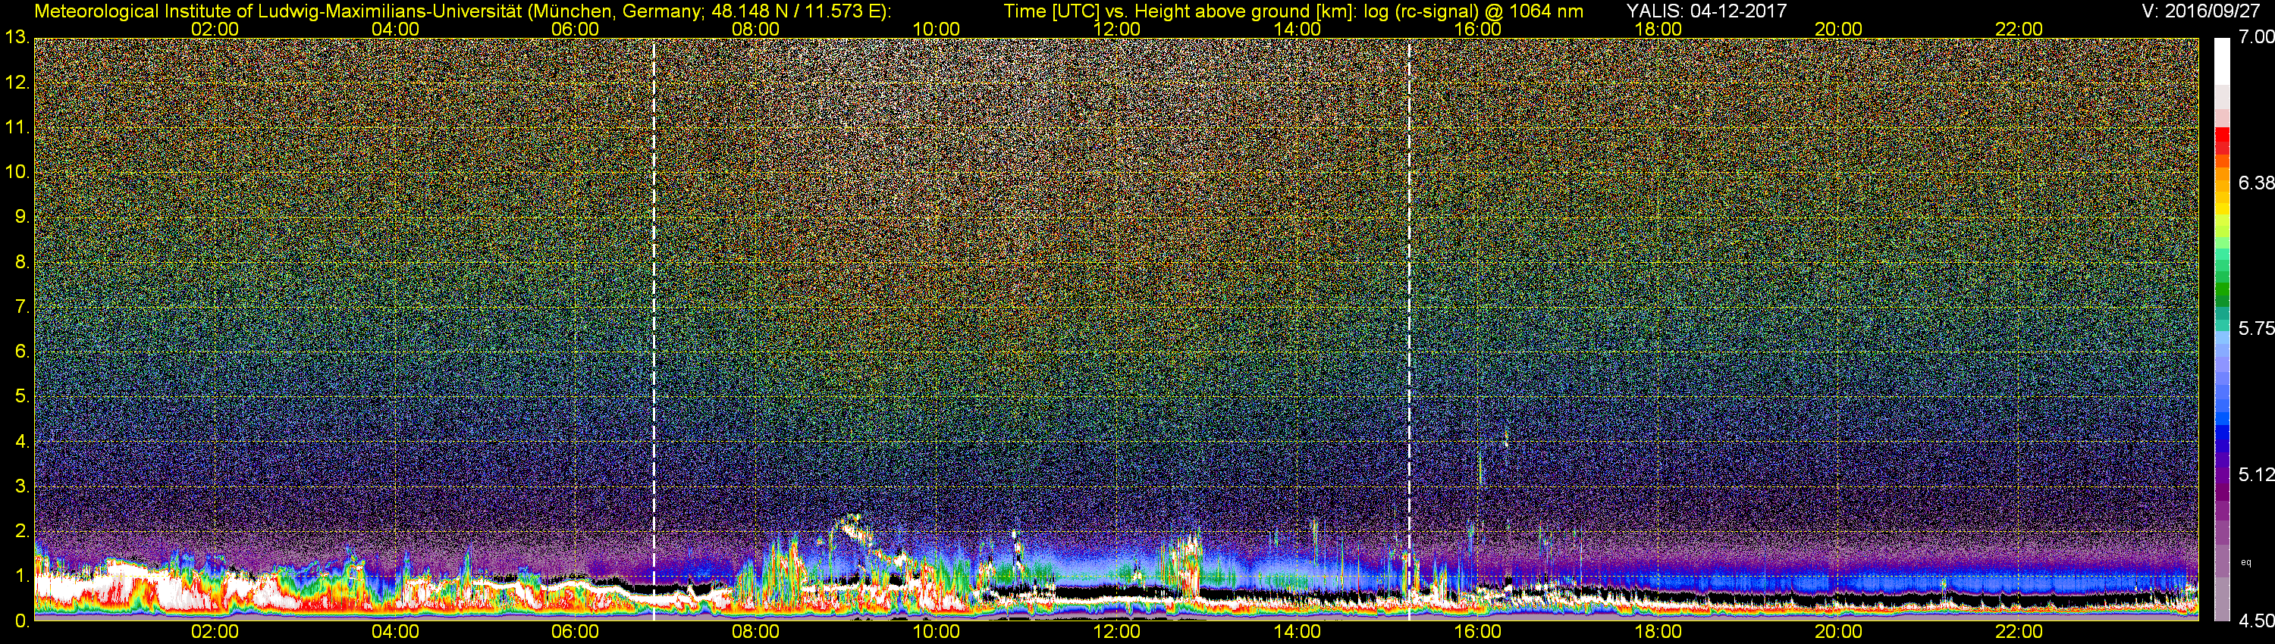
Task: Select the 18:00 label on the top time axis
Action: click(x=1658, y=29)
